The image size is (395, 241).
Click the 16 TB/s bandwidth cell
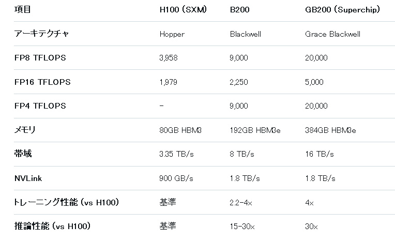(320, 154)
